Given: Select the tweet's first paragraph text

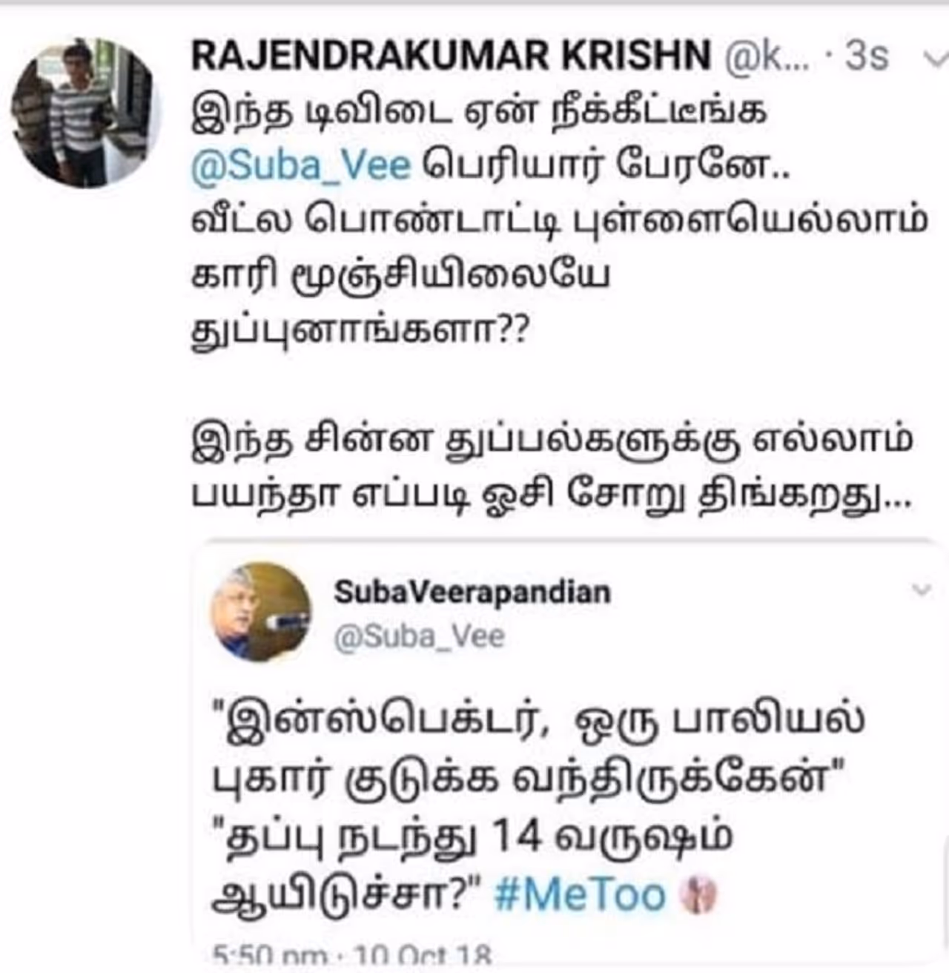Looking at the screenshot, I should [559, 222].
